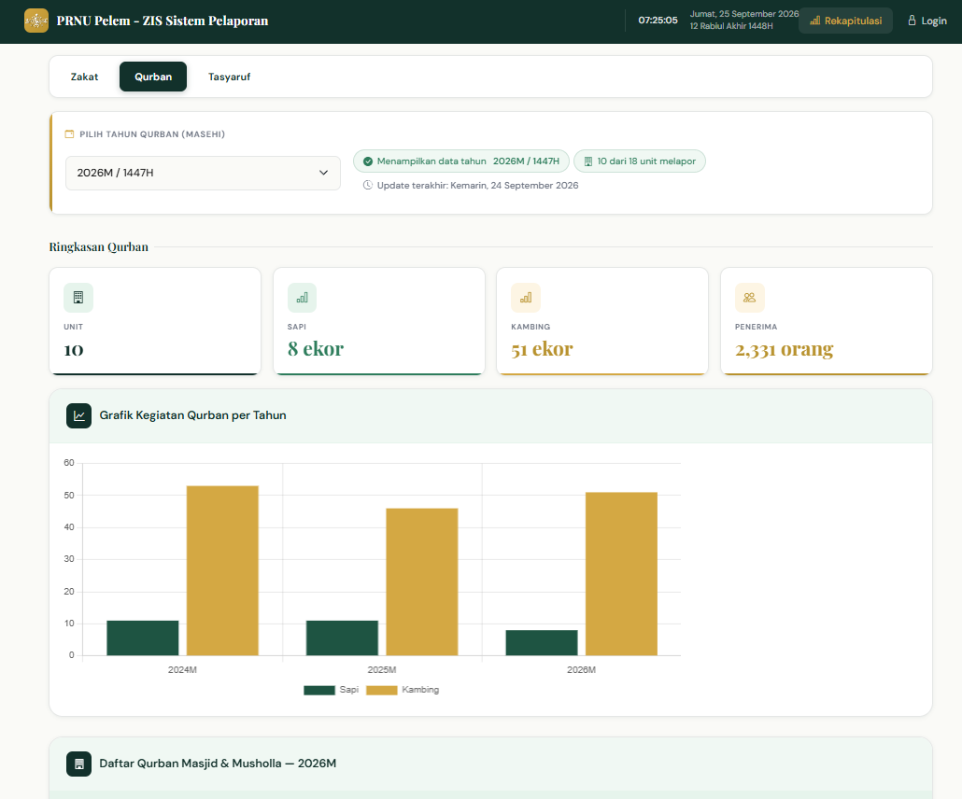Click the calendar icon next to Pilih Tahun

[69, 134]
